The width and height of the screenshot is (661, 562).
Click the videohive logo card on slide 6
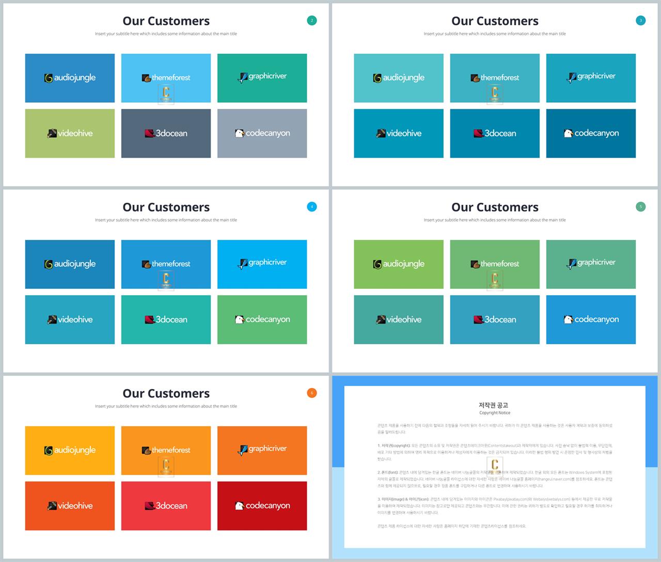70,506
